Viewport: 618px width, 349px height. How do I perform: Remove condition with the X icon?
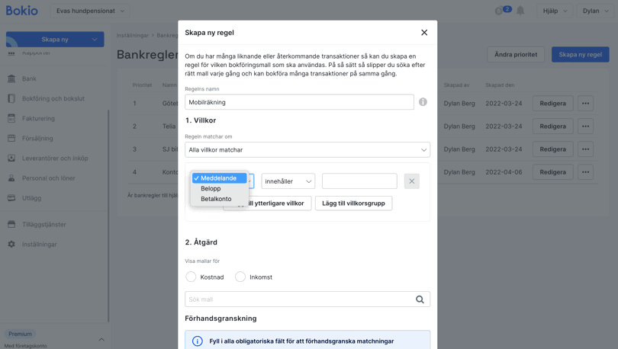(x=411, y=181)
